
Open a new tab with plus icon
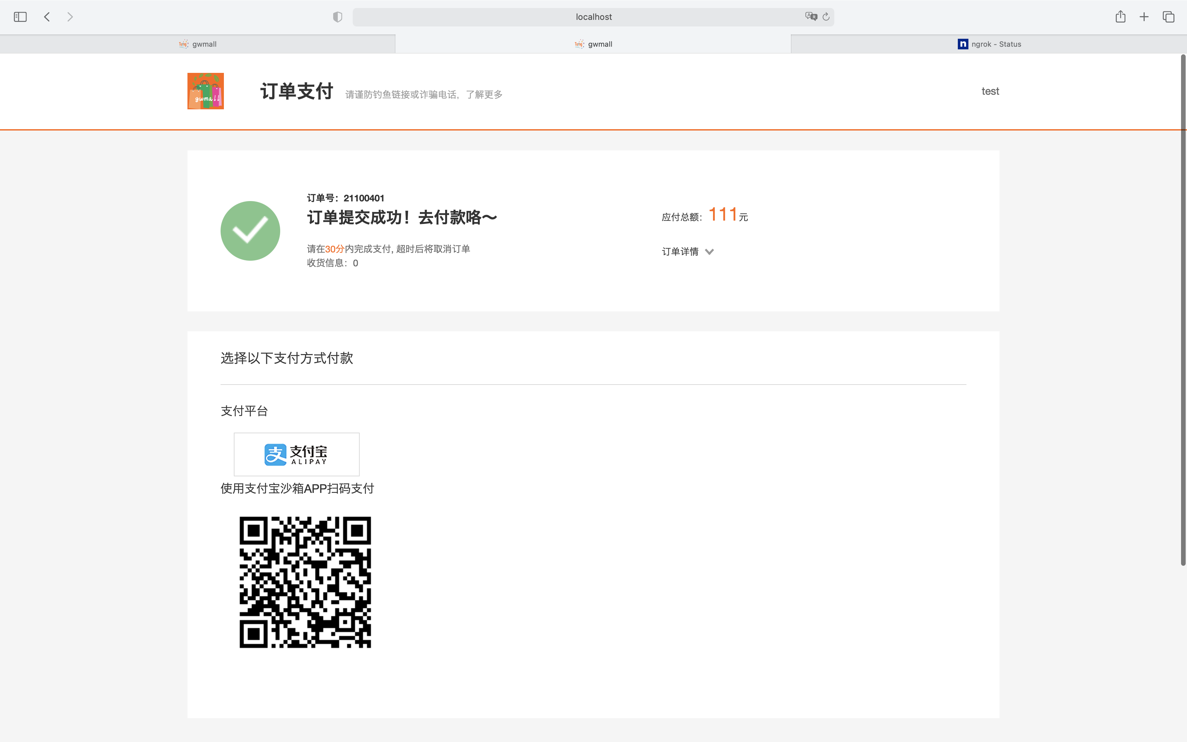[x=1144, y=17]
